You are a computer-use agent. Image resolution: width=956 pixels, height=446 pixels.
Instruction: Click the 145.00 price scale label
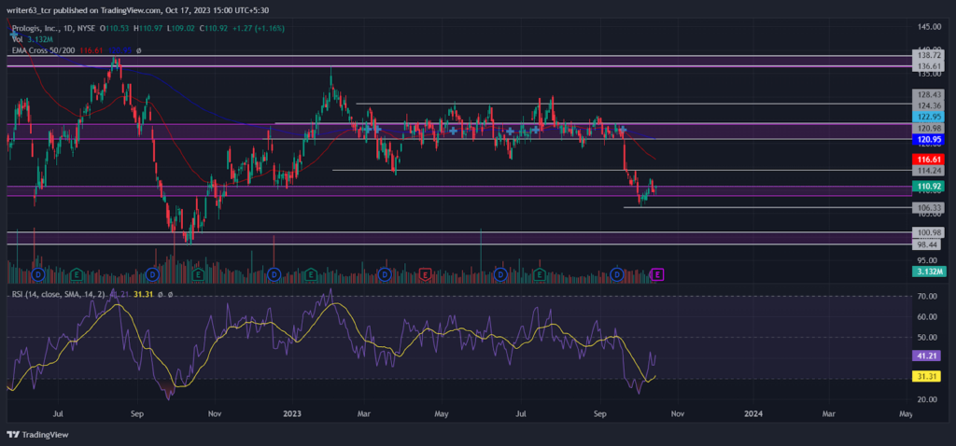928,27
